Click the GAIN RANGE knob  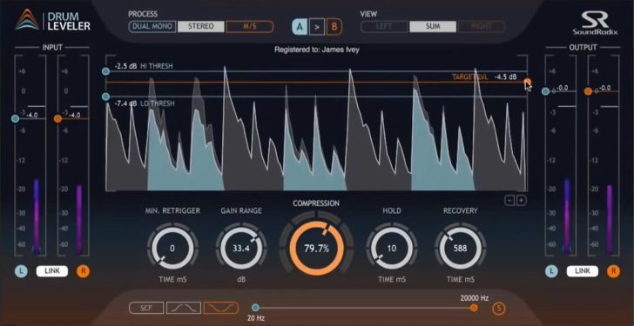[241, 248]
